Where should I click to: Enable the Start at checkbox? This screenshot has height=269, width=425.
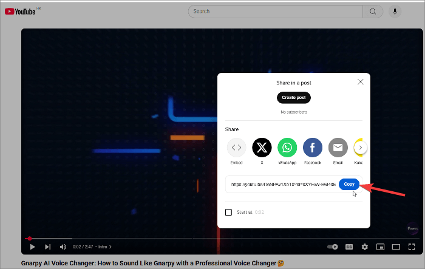(x=229, y=212)
